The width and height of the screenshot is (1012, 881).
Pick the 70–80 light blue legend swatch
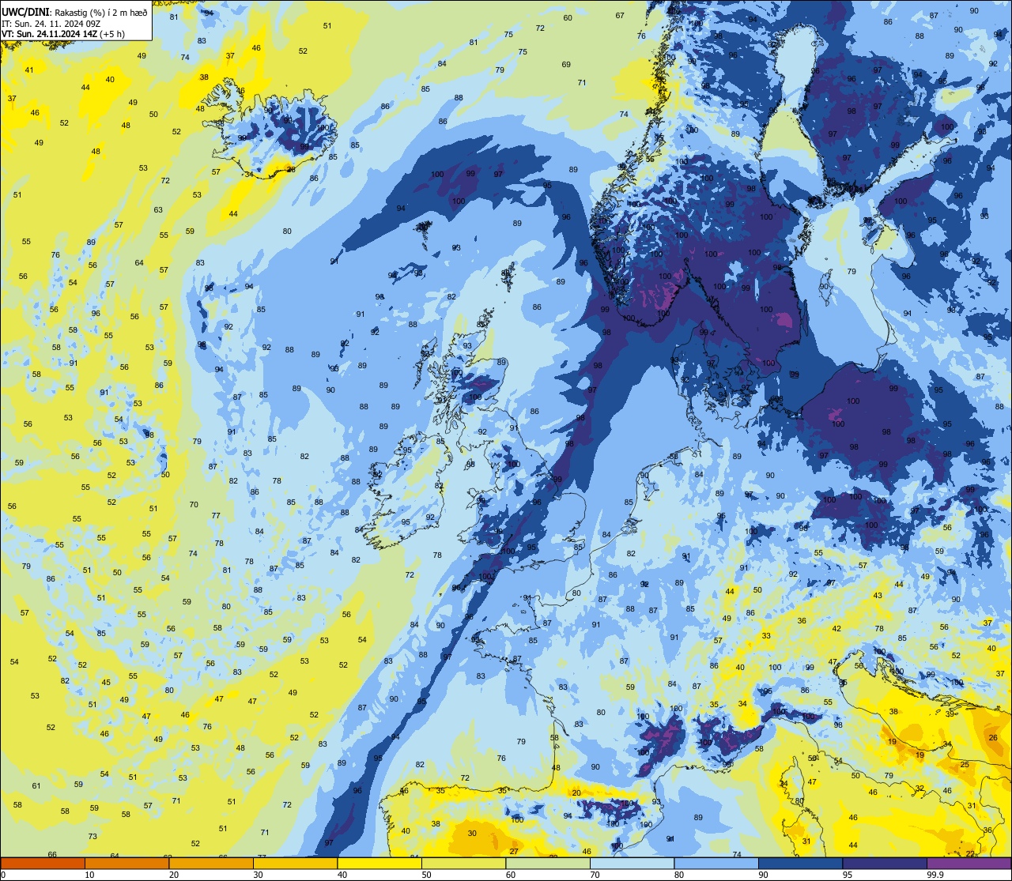pyautogui.click(x=632, y=863)
